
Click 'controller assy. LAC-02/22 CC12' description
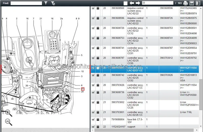[135, 31]
